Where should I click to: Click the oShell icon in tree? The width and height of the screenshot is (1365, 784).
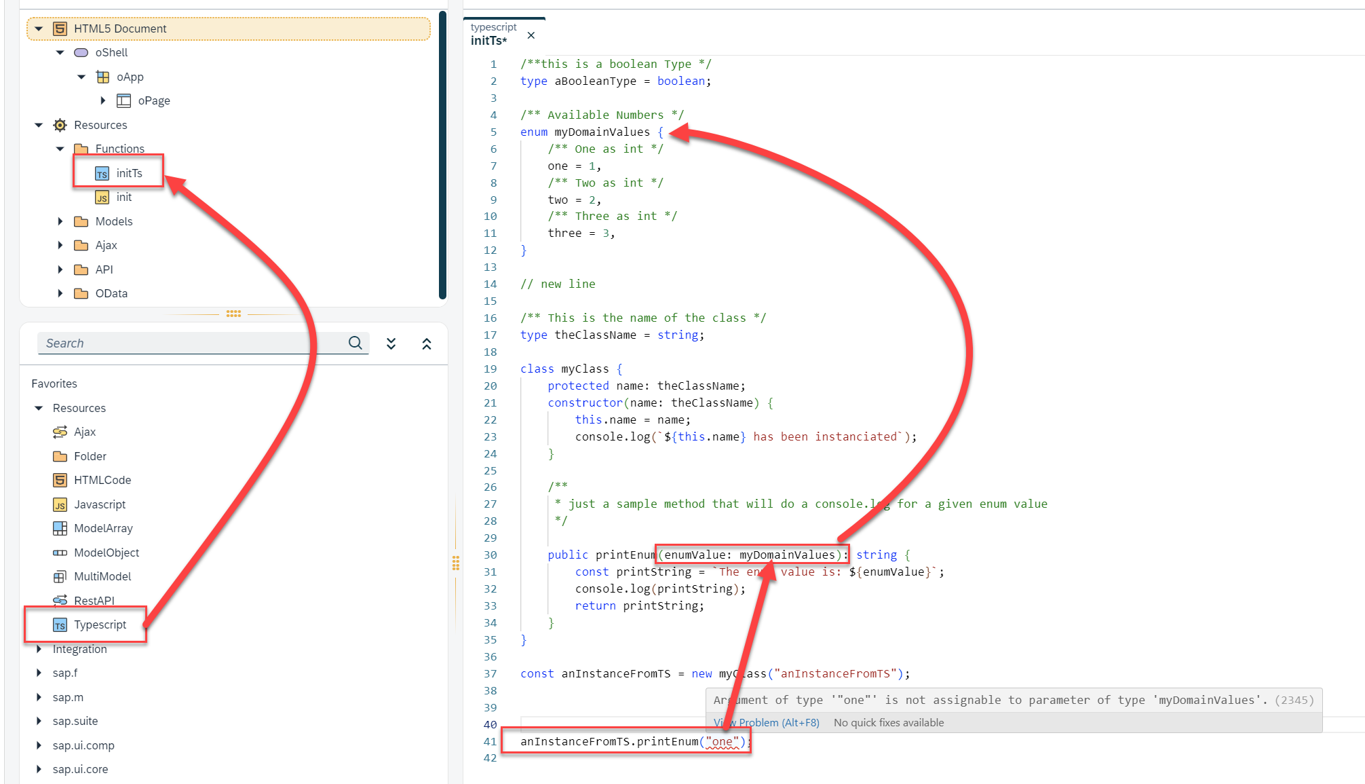point(81,52)
